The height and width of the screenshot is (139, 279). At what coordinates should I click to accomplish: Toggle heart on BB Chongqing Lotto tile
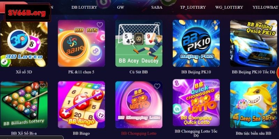[x=157, y=86]
